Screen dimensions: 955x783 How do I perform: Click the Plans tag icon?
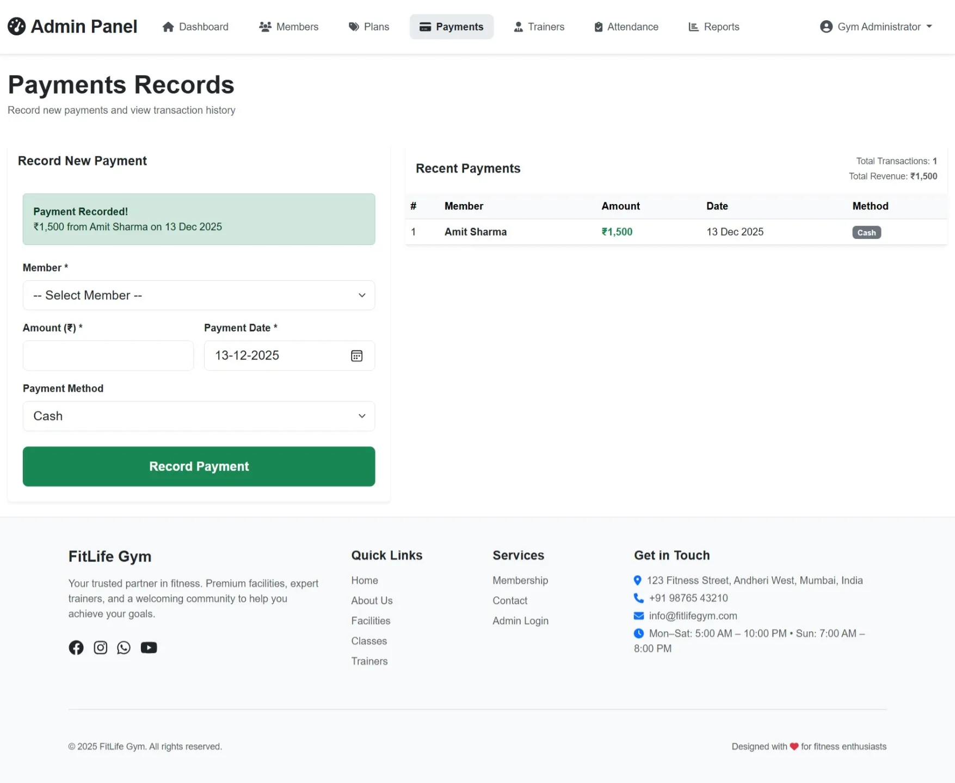point(354,26)
